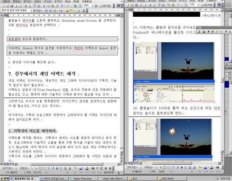Image resolution: width=232 pixels, height=181 pixels.
Task: Switch to 10주차 강의원고.doc taskbar button
Action: (53, 179)
